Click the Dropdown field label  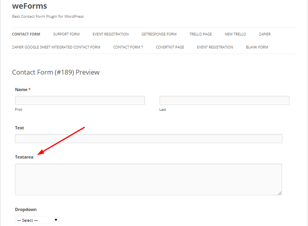[26, 209]
